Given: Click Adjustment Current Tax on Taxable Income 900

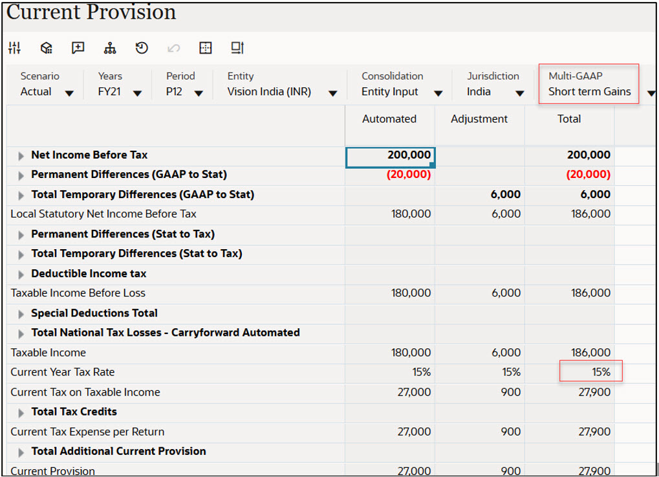Looking at the screenshot, I should pyautogui.click(x=480, y=392).
